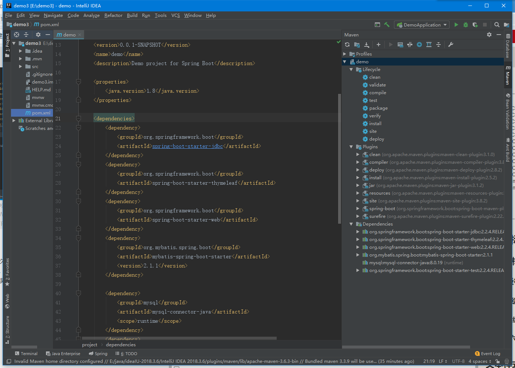The height and width of the screenshot is (368, 515).
Task: Debug DemoApplication with bug icon
Action: pyautogui.click(x=466, y=25)
